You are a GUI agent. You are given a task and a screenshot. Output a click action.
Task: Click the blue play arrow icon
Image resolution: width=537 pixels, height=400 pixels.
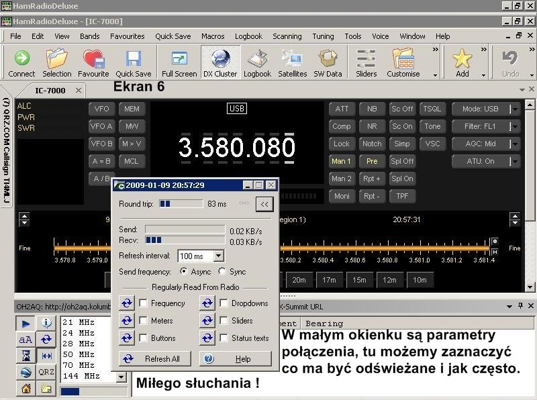pos(26,323)
